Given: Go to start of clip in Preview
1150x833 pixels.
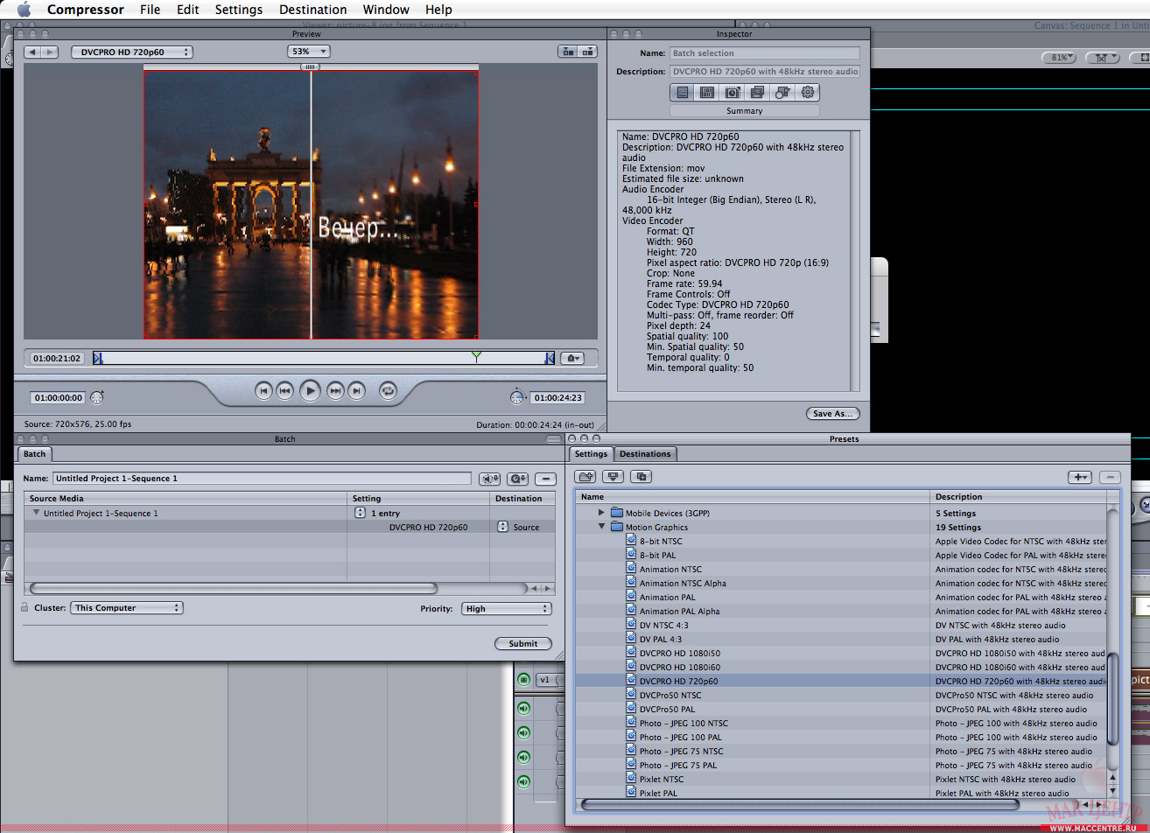Looking at the screenshot, I should [263, 391].
